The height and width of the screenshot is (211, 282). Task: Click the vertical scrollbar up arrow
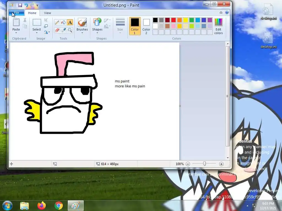click(x=228, y=44)
